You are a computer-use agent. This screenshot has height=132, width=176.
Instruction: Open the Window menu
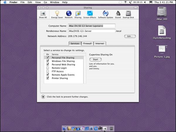click(55, 2)
